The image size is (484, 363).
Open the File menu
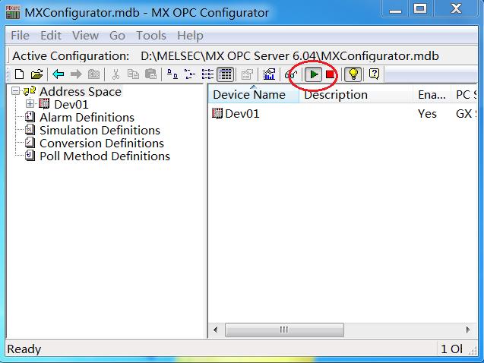pyautogui.click(x=20, y=36)
